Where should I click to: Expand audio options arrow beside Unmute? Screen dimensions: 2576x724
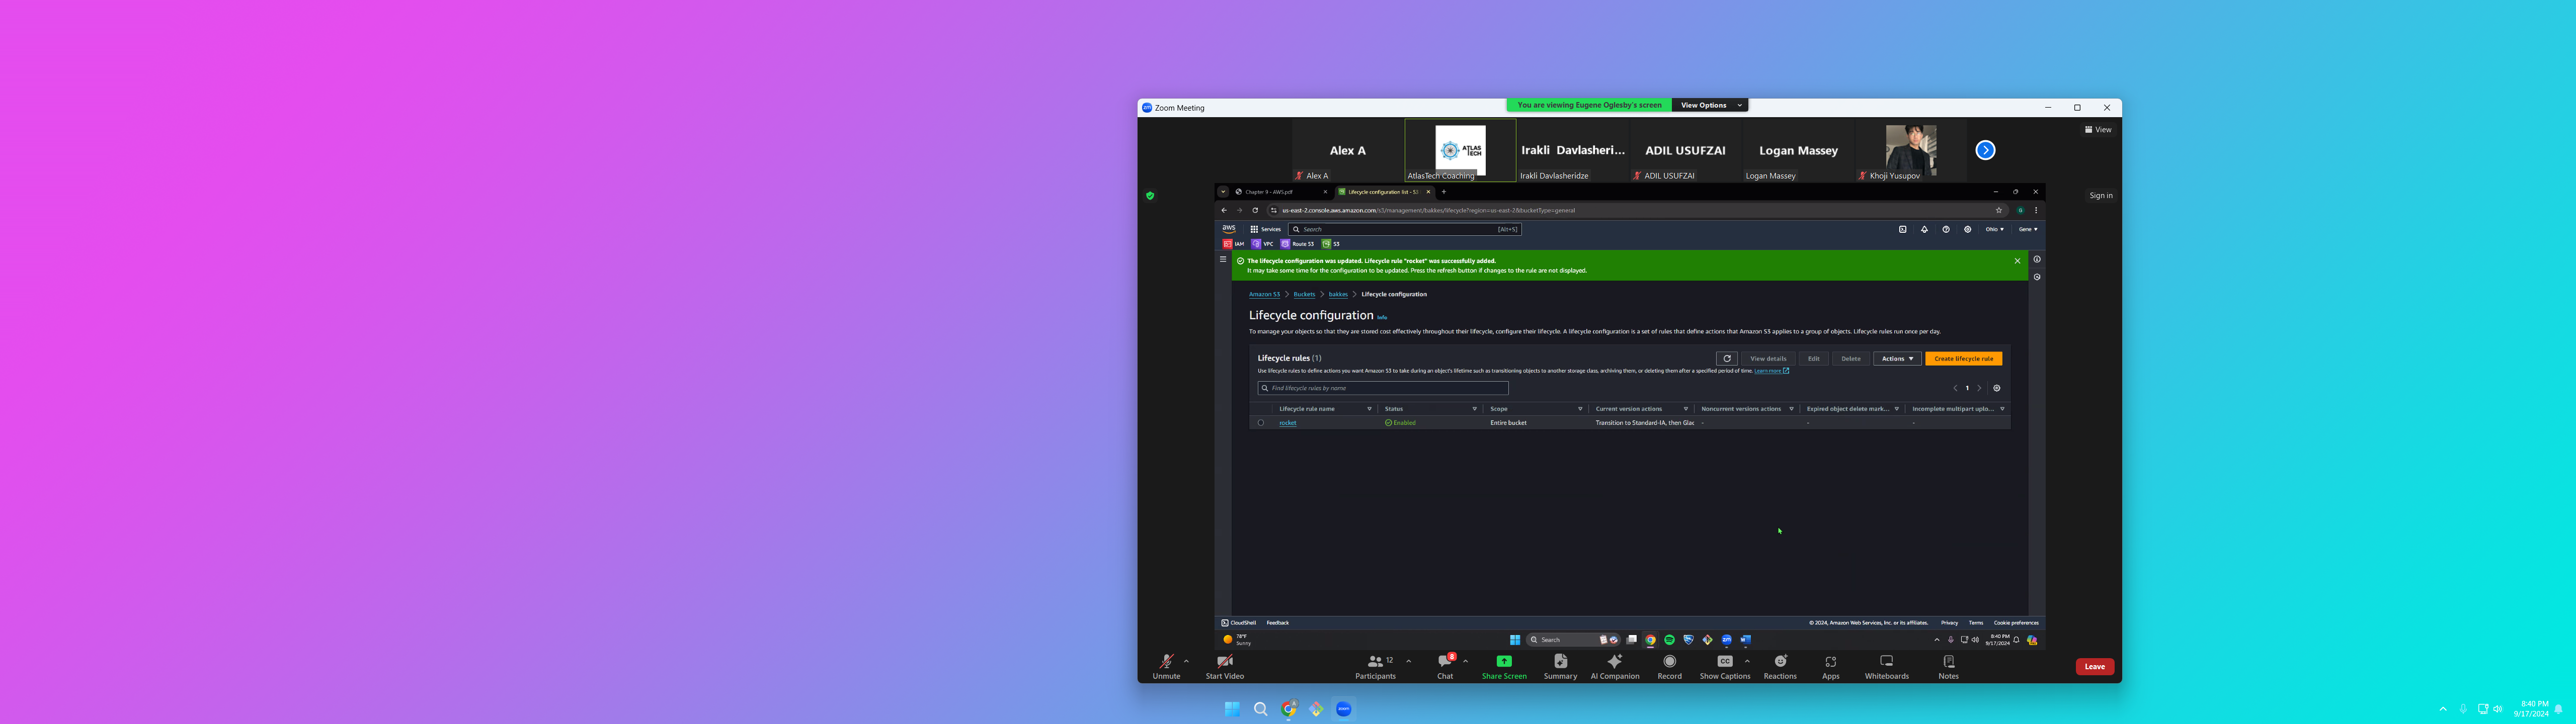click(x=1186, y=661)
